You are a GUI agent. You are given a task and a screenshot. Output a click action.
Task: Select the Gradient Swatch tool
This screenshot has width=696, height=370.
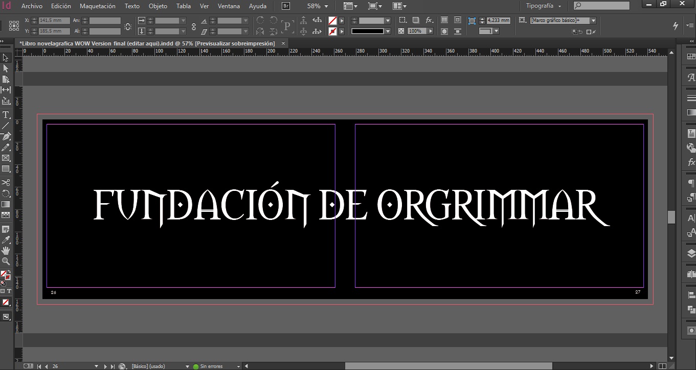pos(6,204)
